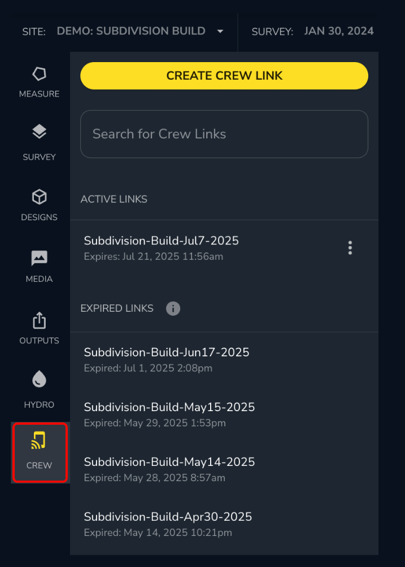This screenshot has width=405, height=567.
Task: Select expired link Subdivision-Build-Apr30-2025
Action: [x=168, y=517]
